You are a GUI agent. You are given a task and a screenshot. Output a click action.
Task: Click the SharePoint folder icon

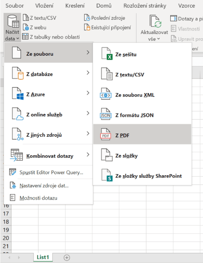(106, 176)
